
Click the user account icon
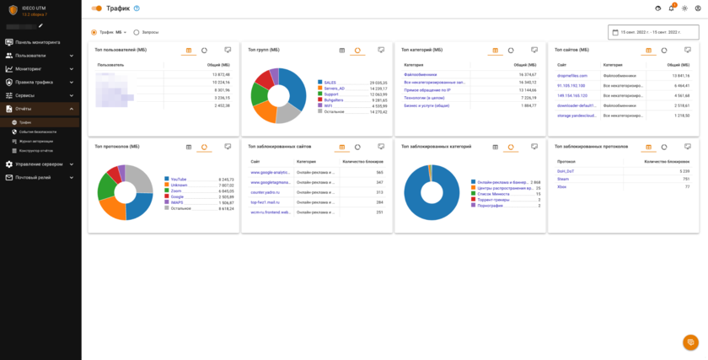[698, 8]
